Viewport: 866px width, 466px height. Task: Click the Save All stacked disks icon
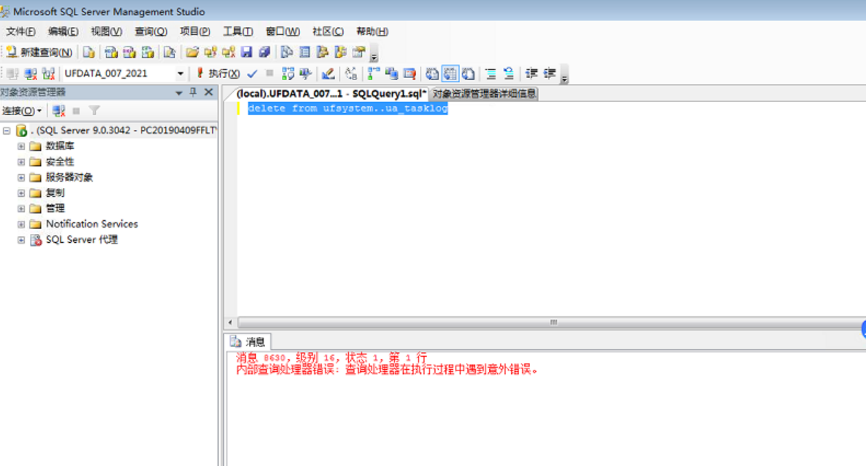point(264,53)
